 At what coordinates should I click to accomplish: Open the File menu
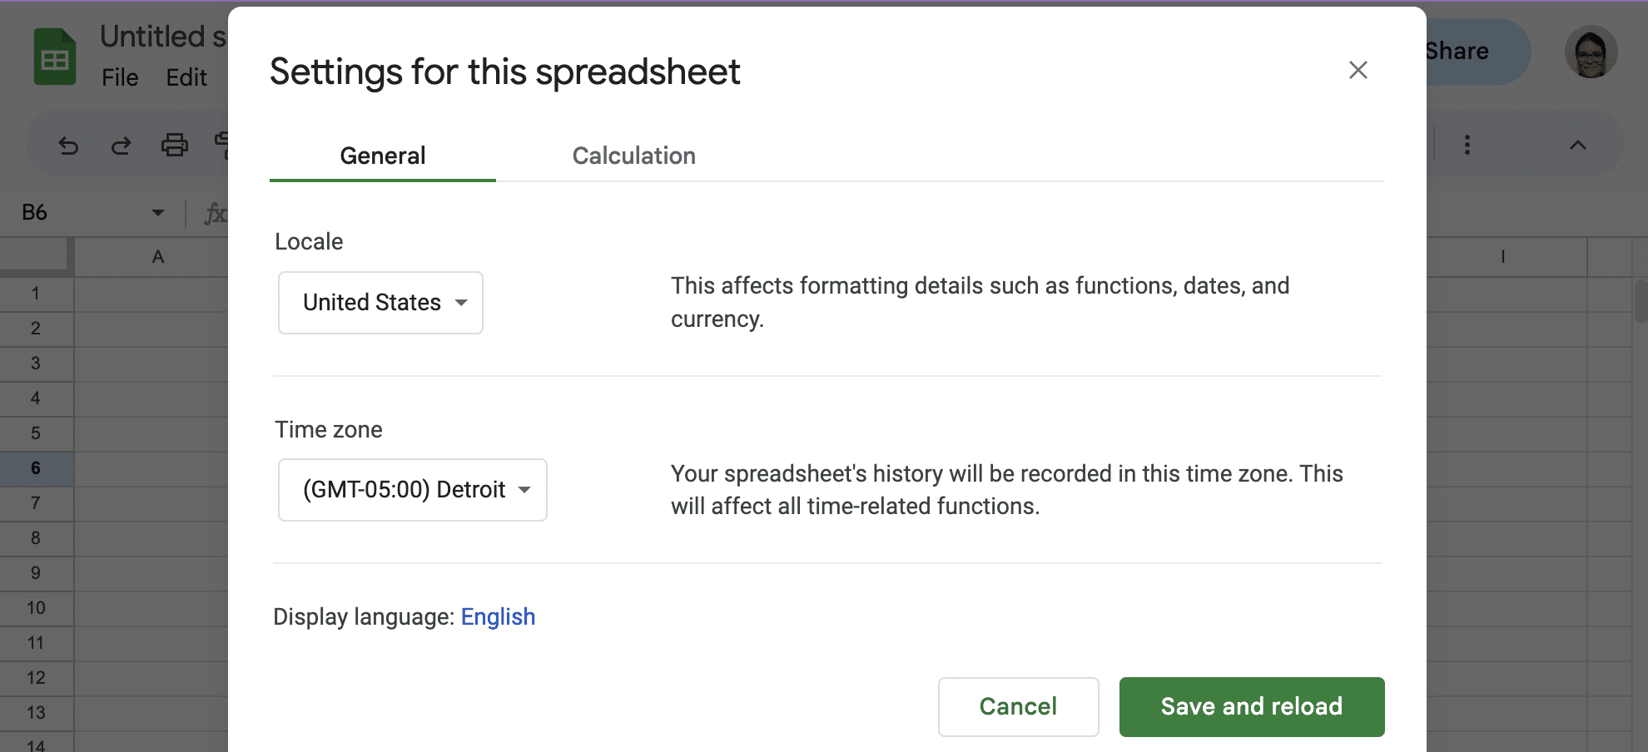click(x=120, y=77)
